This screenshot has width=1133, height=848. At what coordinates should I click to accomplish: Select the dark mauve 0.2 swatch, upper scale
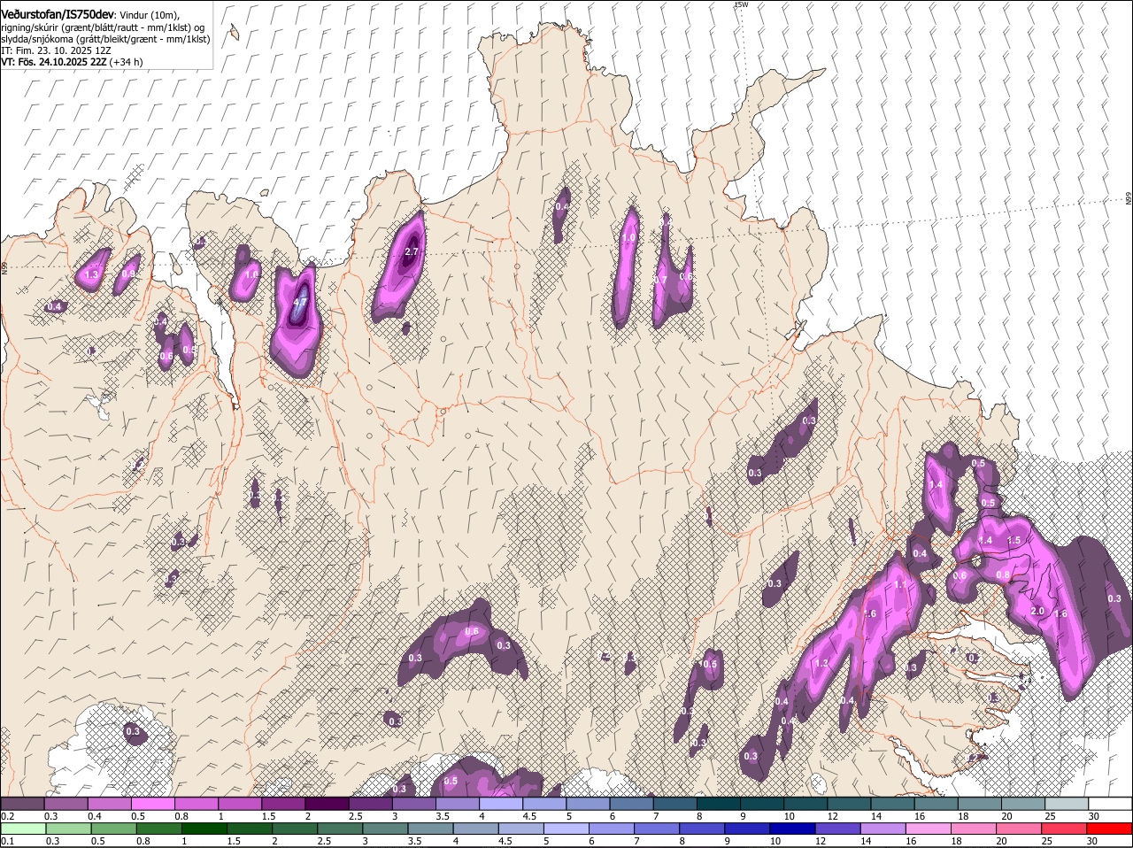pos(22,803)
